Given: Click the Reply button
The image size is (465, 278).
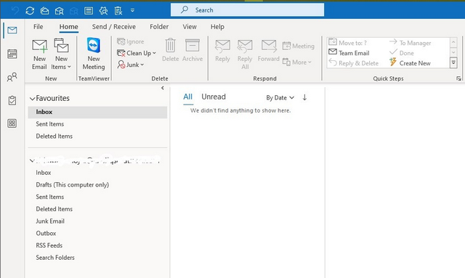Looking at the screenshot, I should pos(222,51).
